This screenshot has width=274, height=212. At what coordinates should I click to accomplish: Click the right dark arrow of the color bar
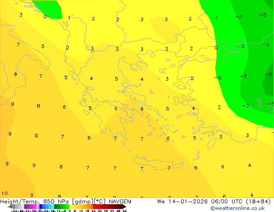pos(124,206)
